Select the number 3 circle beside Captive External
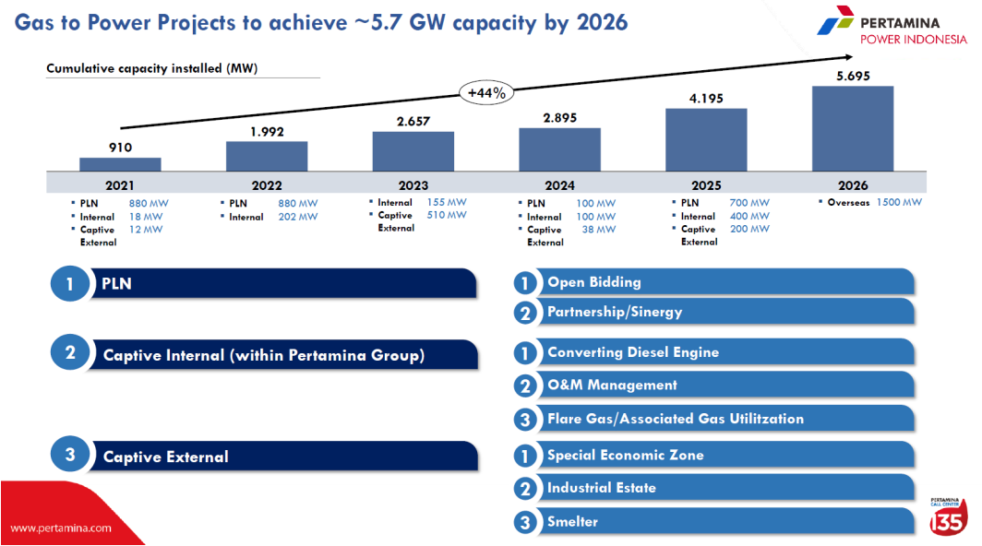 tap(69, 456)
